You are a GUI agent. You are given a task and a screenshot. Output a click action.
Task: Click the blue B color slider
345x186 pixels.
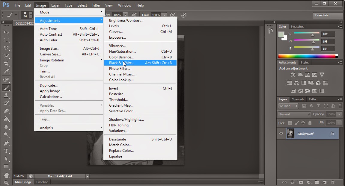[307, 47]
